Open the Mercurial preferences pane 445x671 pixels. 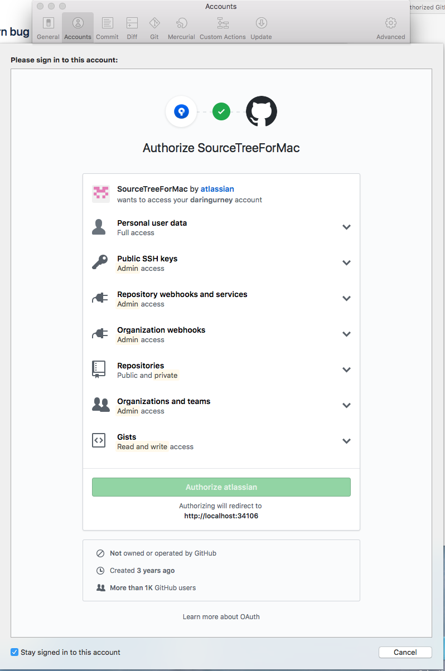[x=181, y=28]
